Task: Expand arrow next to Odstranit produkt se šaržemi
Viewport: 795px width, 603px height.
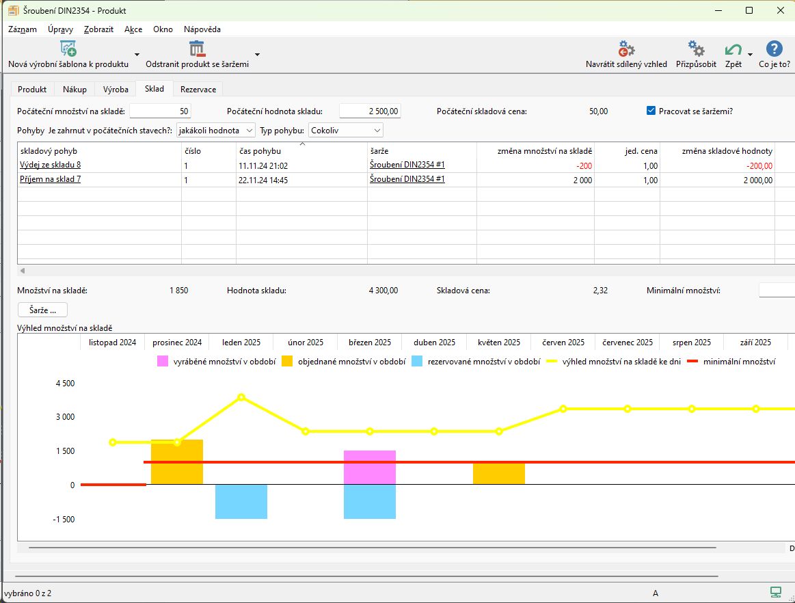Action: [x=257, y=55]
